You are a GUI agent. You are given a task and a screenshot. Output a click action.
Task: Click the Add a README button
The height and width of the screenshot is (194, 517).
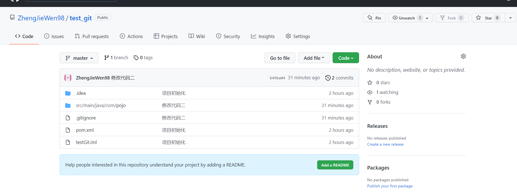tap(335, 165)
